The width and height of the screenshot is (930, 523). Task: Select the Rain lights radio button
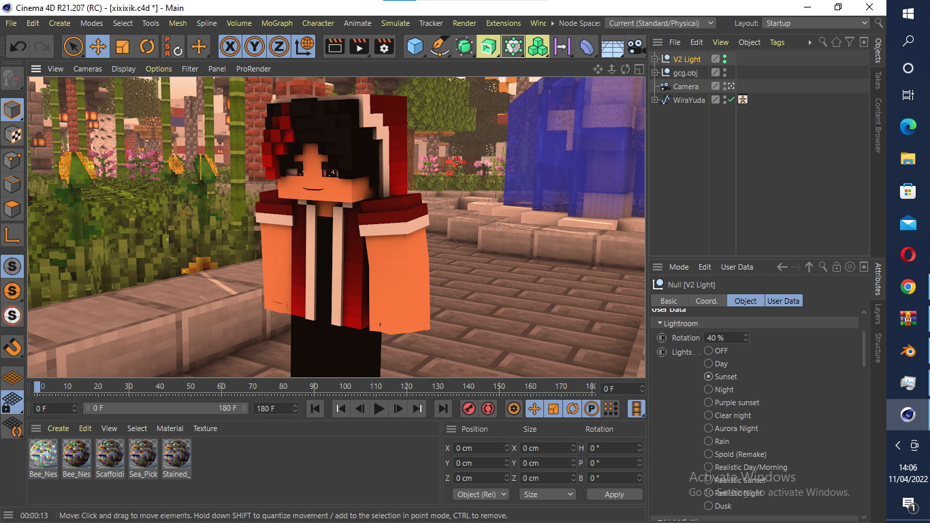(x=708, y=441)
